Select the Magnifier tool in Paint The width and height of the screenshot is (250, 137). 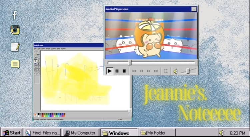point(38,58)
